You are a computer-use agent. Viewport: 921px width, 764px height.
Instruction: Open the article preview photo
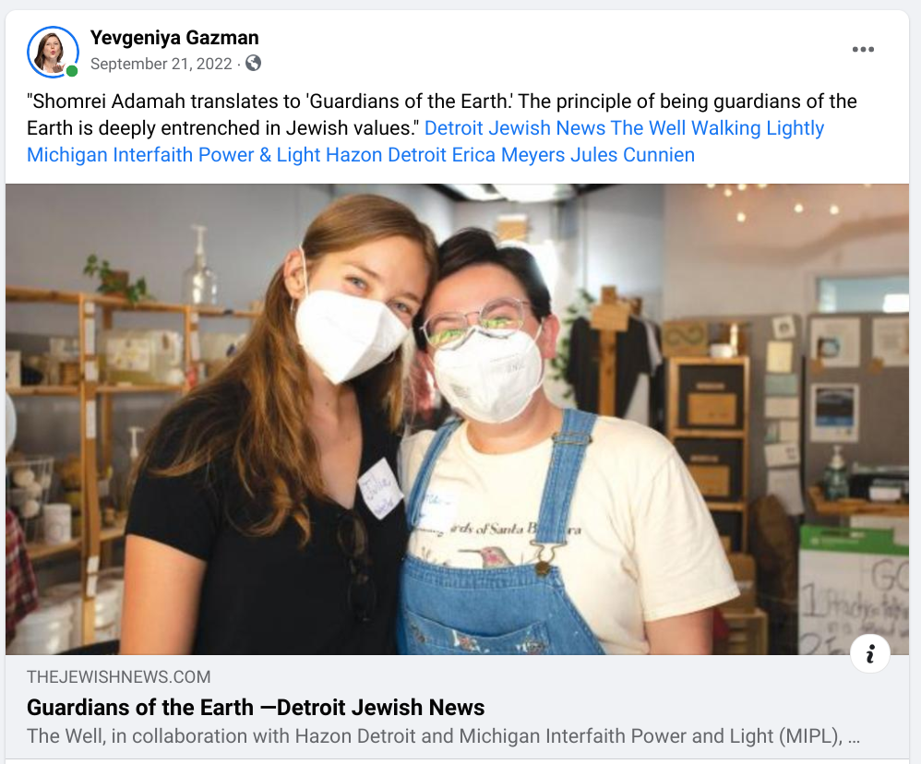click(457, 419)
